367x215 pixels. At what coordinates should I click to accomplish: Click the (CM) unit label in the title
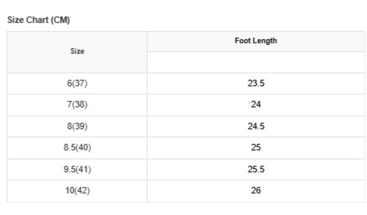pyautogui.click(x=60, y=20)
